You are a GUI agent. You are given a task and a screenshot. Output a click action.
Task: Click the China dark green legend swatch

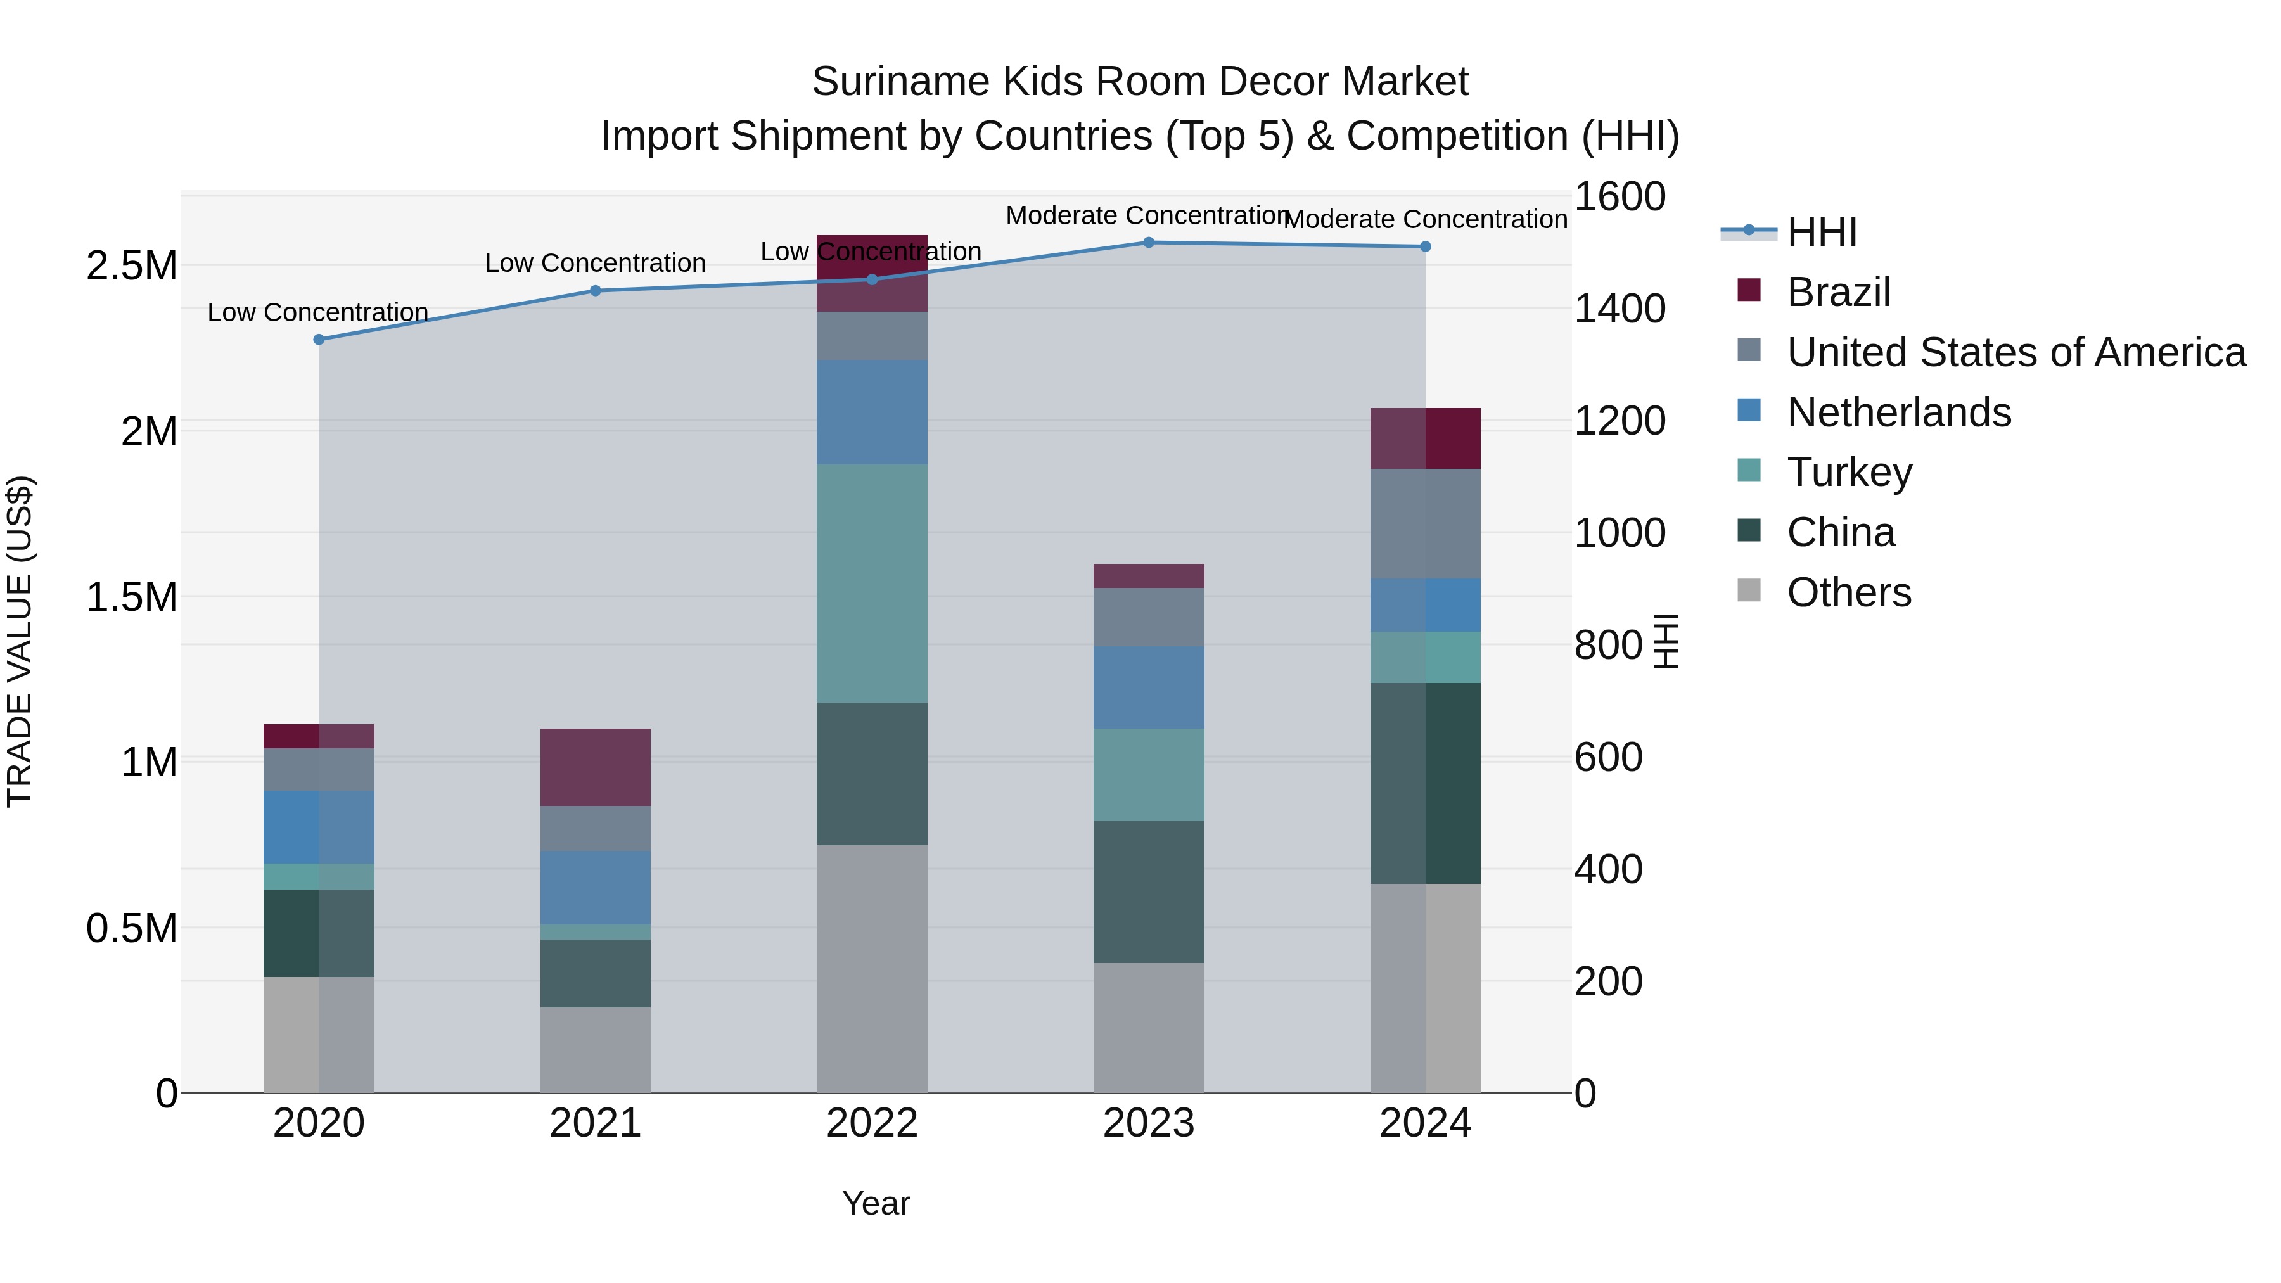1749,530
